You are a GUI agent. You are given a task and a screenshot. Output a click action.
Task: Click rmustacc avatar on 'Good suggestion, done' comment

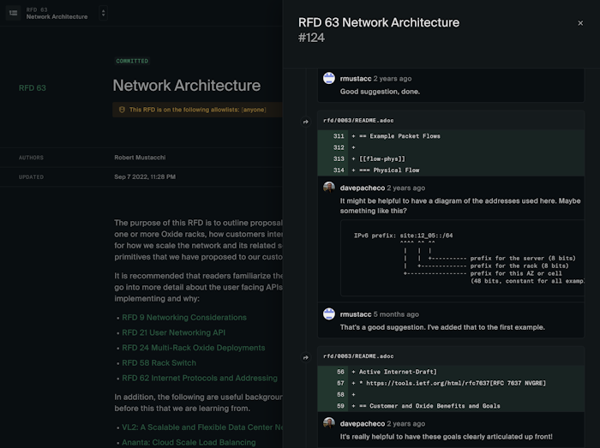click(x=328, y=78)
